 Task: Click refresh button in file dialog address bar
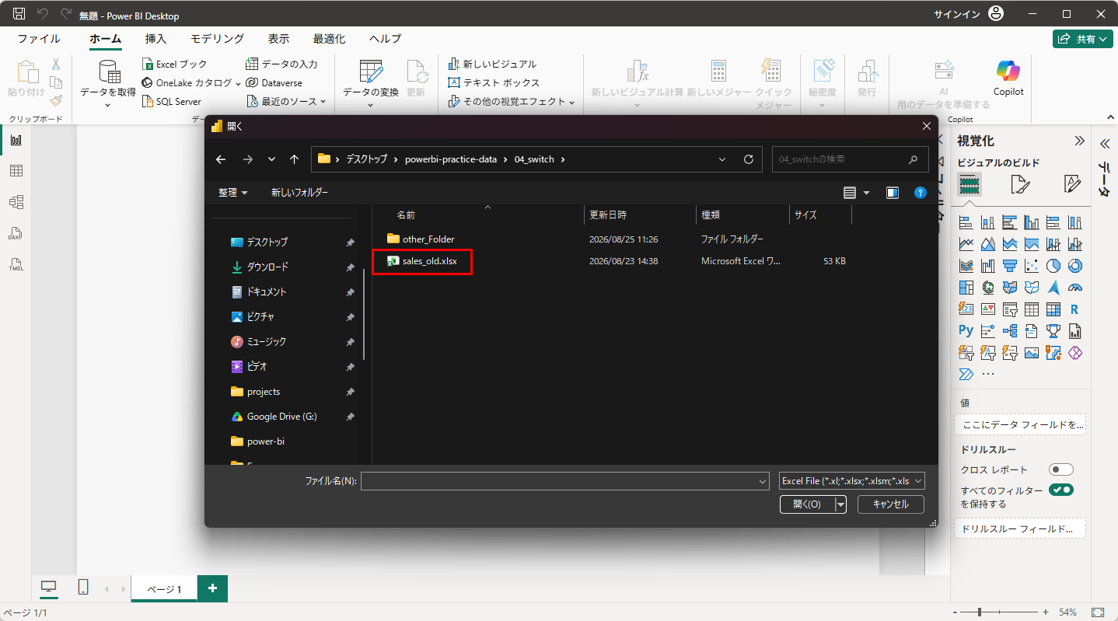coord(749,159)
